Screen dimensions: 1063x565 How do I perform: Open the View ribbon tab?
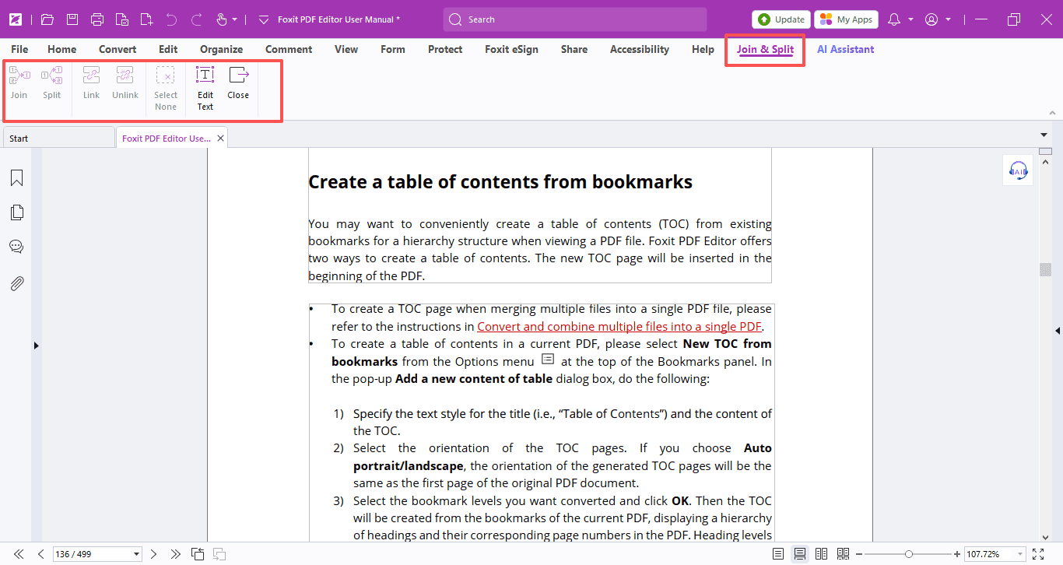tap(346, 49)
